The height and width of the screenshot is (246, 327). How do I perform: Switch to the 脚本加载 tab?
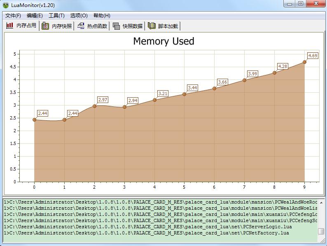(x=163, y=26)
